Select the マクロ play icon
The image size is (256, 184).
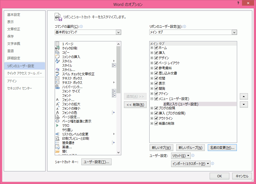57,125
